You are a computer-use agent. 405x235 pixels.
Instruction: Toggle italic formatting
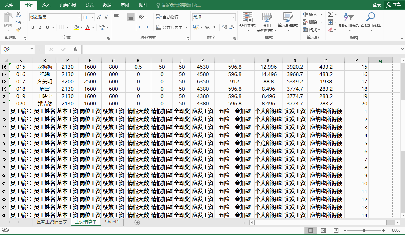[40, 27]
